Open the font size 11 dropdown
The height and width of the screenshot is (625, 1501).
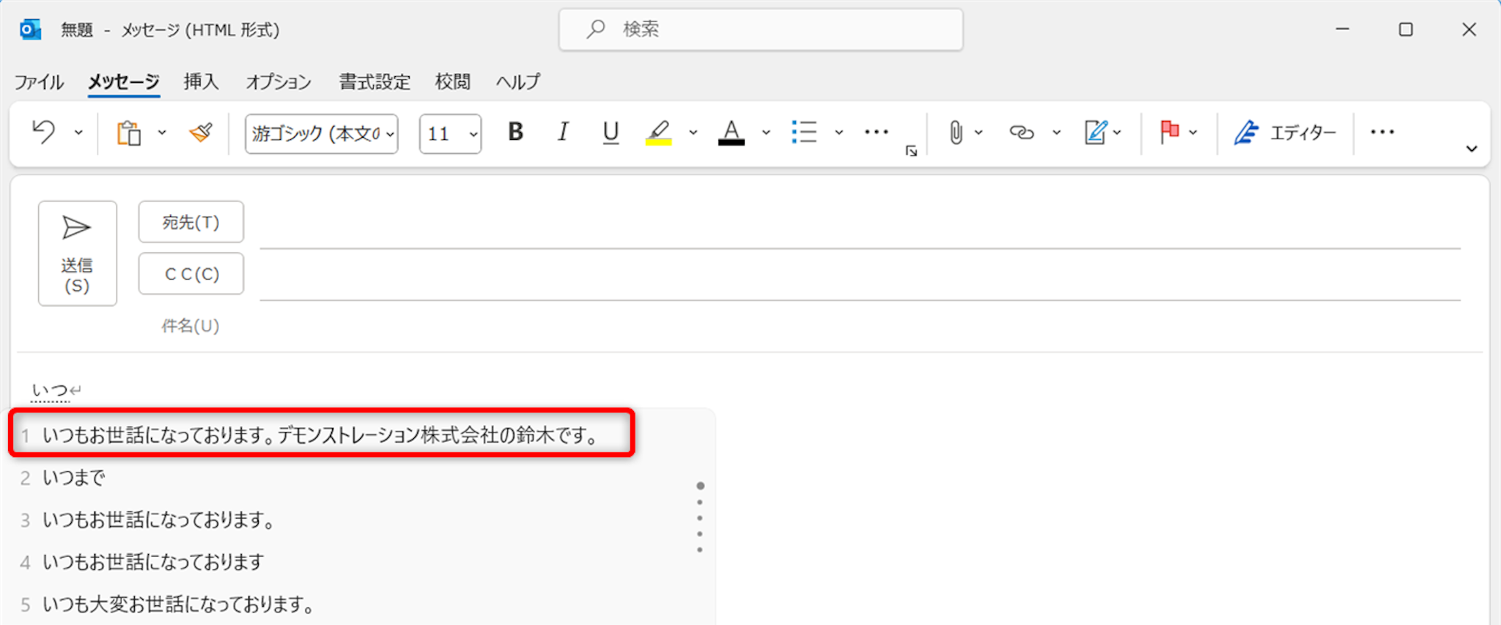coord(473,134)
